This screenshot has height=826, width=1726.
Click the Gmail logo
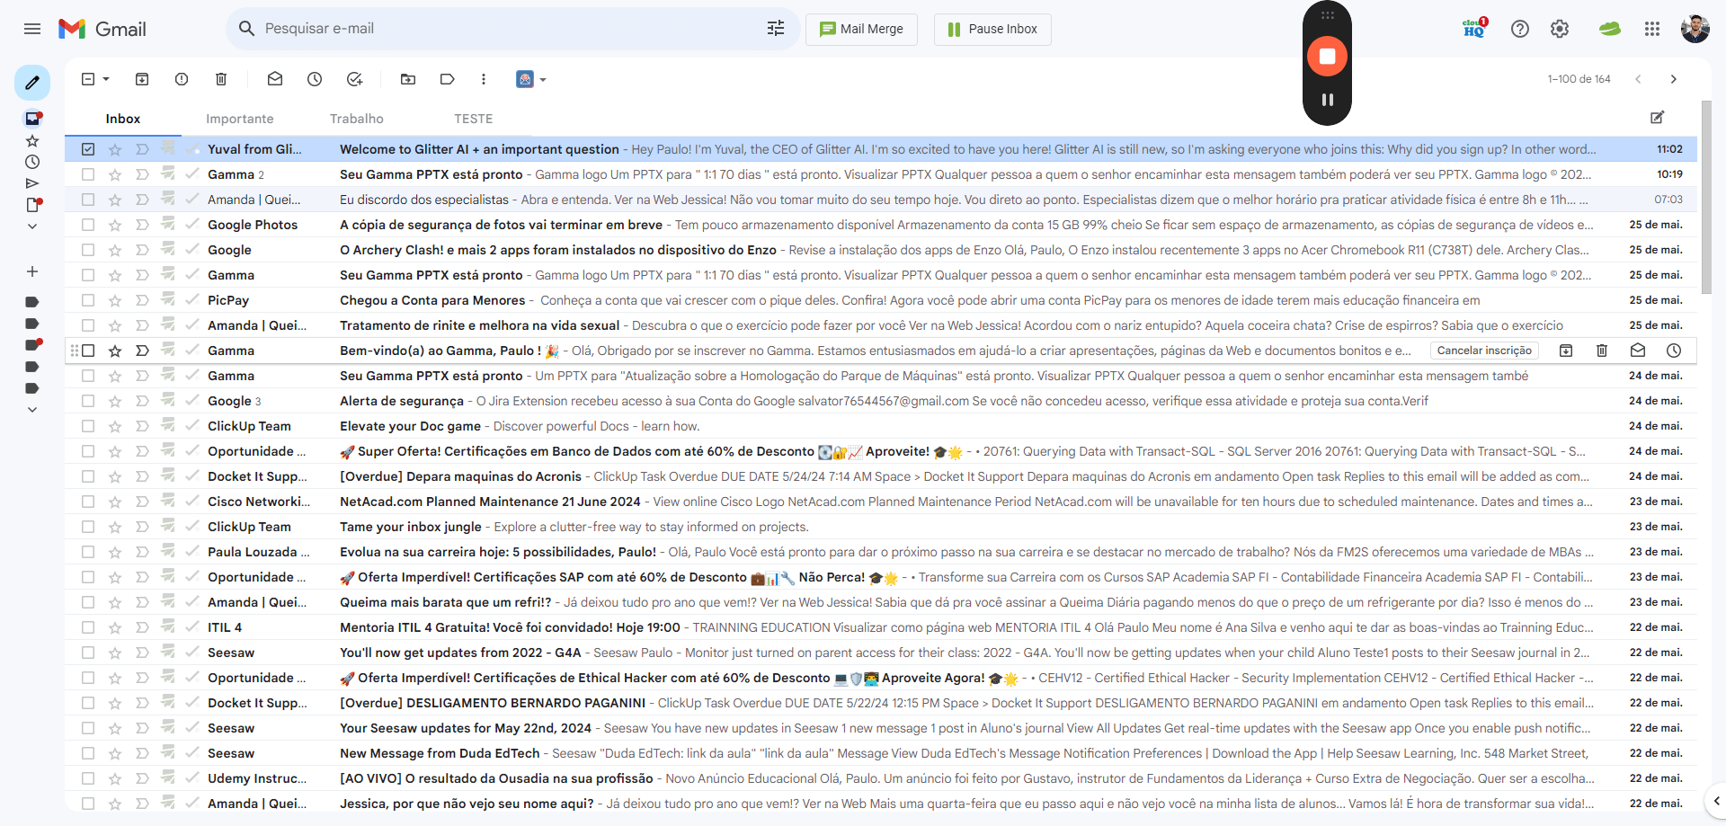point(102,29)
